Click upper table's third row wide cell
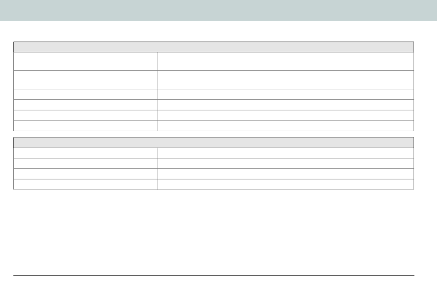 tap(286, 94)
